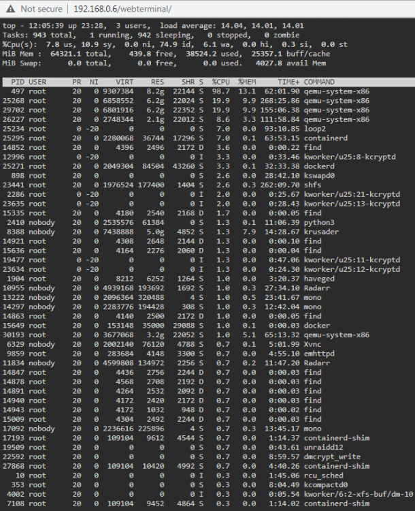This screenshot has width=415, height=511.
Task: Click the "Not secure" label
Action: tap(41, 9)
